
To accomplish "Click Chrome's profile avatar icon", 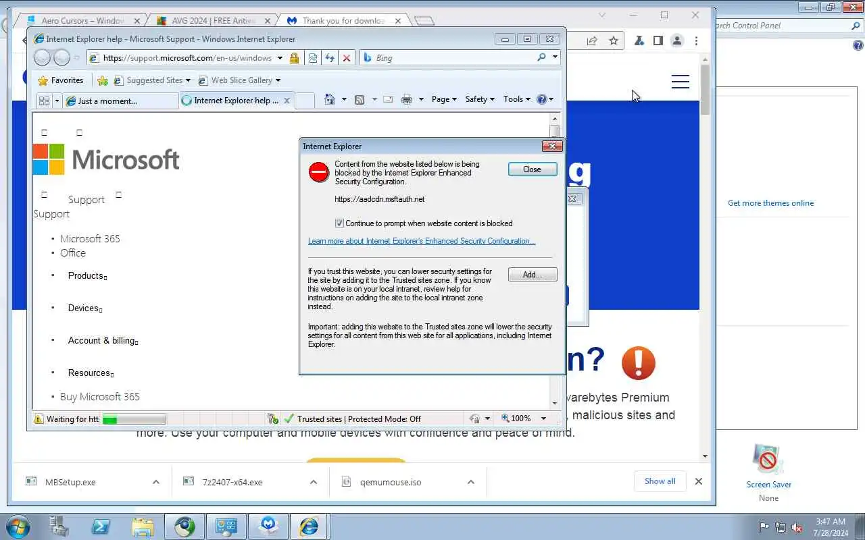I will point(676,40).
